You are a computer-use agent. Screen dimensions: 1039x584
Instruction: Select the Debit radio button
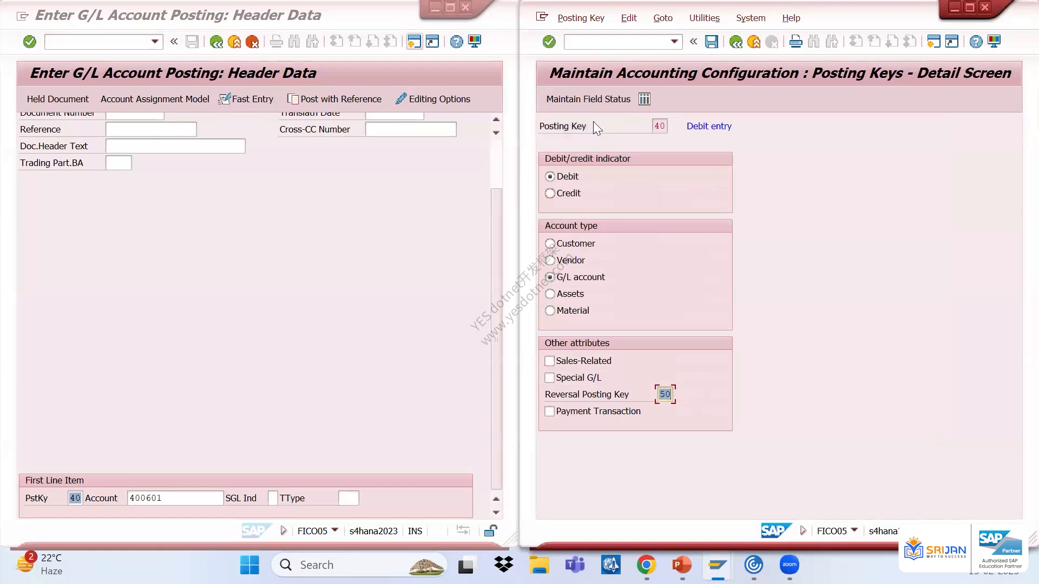550,176
